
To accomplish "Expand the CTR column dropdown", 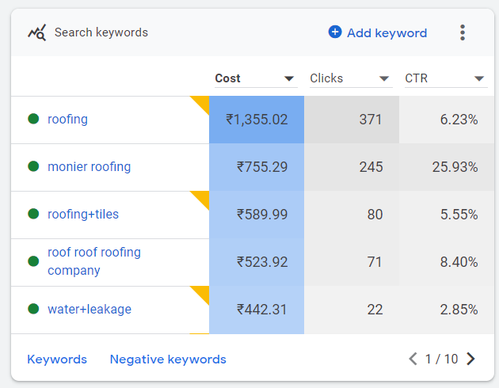I will pos(479,78).
